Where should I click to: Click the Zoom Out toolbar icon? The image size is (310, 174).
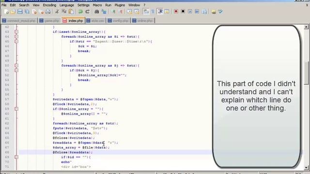coord(120,12)
